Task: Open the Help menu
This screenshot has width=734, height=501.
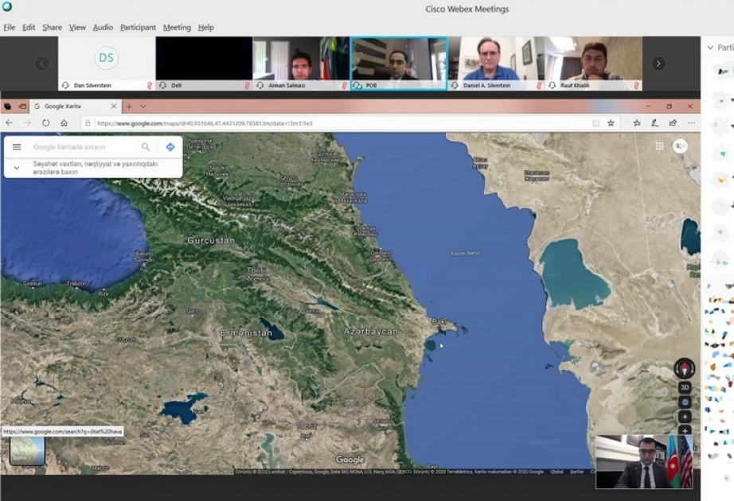Action: coord(206,28)
